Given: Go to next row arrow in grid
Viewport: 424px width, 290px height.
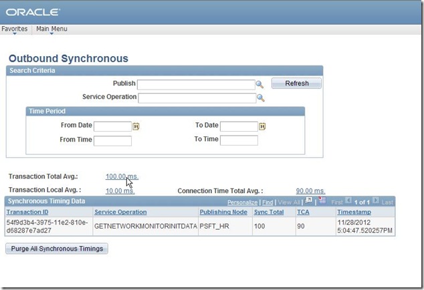Looking at the screenshot, I should [375, 200].
